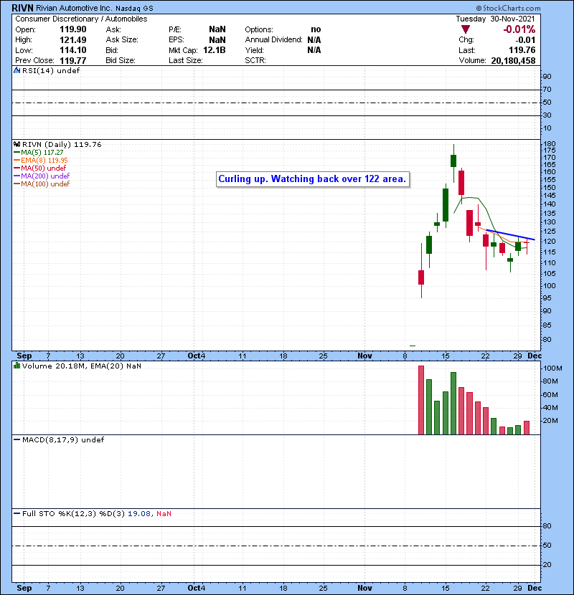Screen dimensions: 574x595
Task: Select the RIVN ticker symbol in the header
Action: [23, 8]
